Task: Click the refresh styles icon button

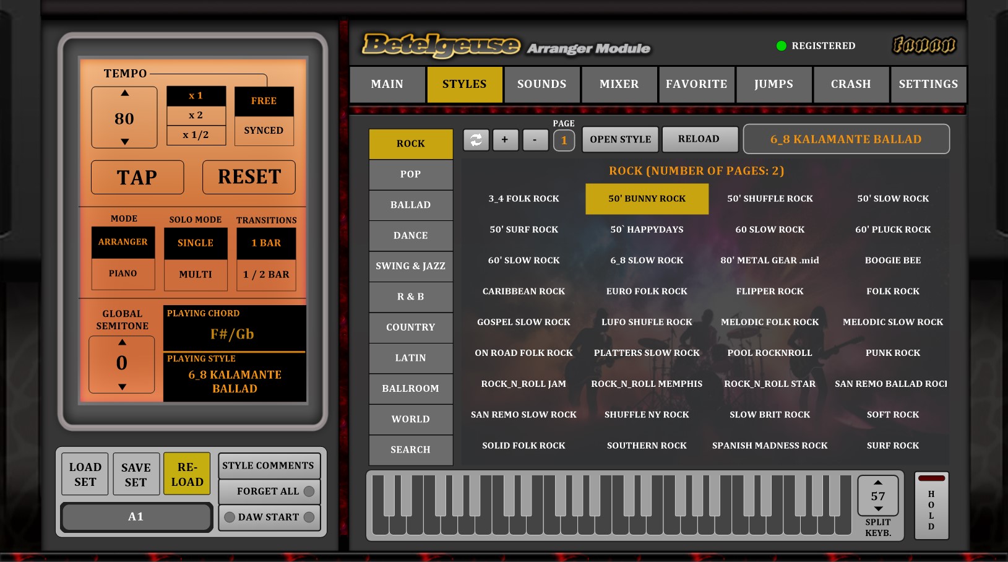Action: [x=476, y=140]
